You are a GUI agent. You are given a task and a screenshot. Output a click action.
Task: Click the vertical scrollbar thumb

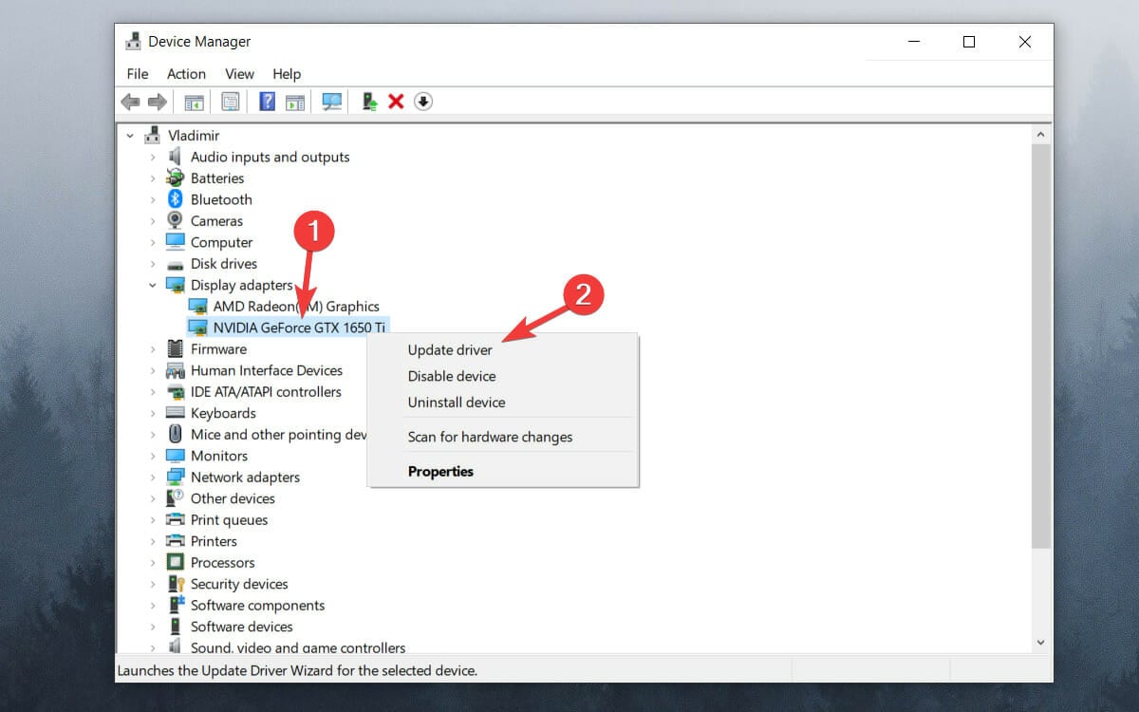(1041, 347)
